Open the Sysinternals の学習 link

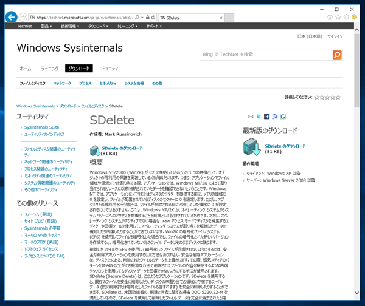(43, 228)
